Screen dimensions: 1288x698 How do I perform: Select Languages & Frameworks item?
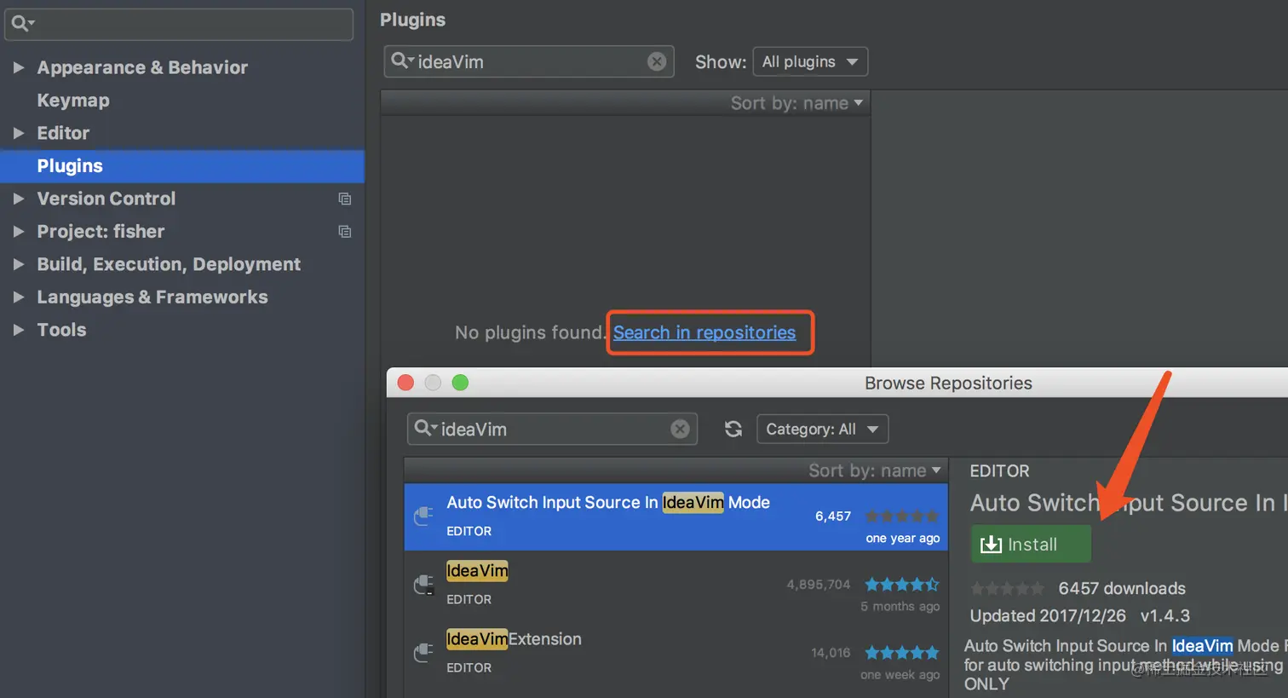[x=152, y=297]
